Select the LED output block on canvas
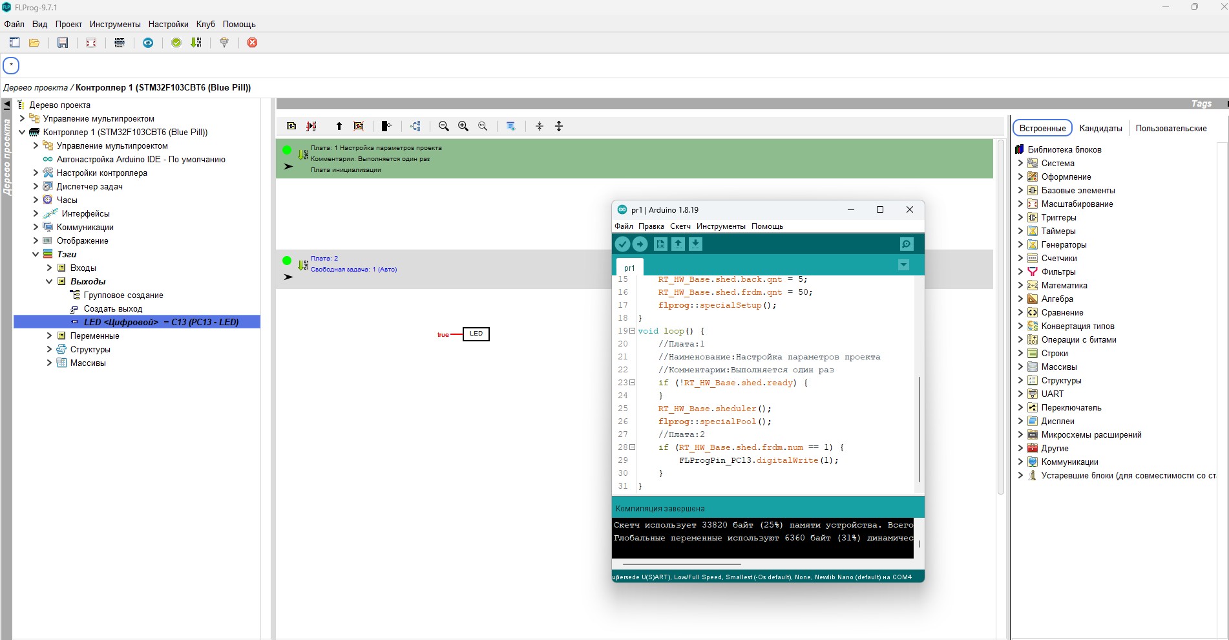The height and width of the screenshot is (640, 1229). tap(476, 334)
